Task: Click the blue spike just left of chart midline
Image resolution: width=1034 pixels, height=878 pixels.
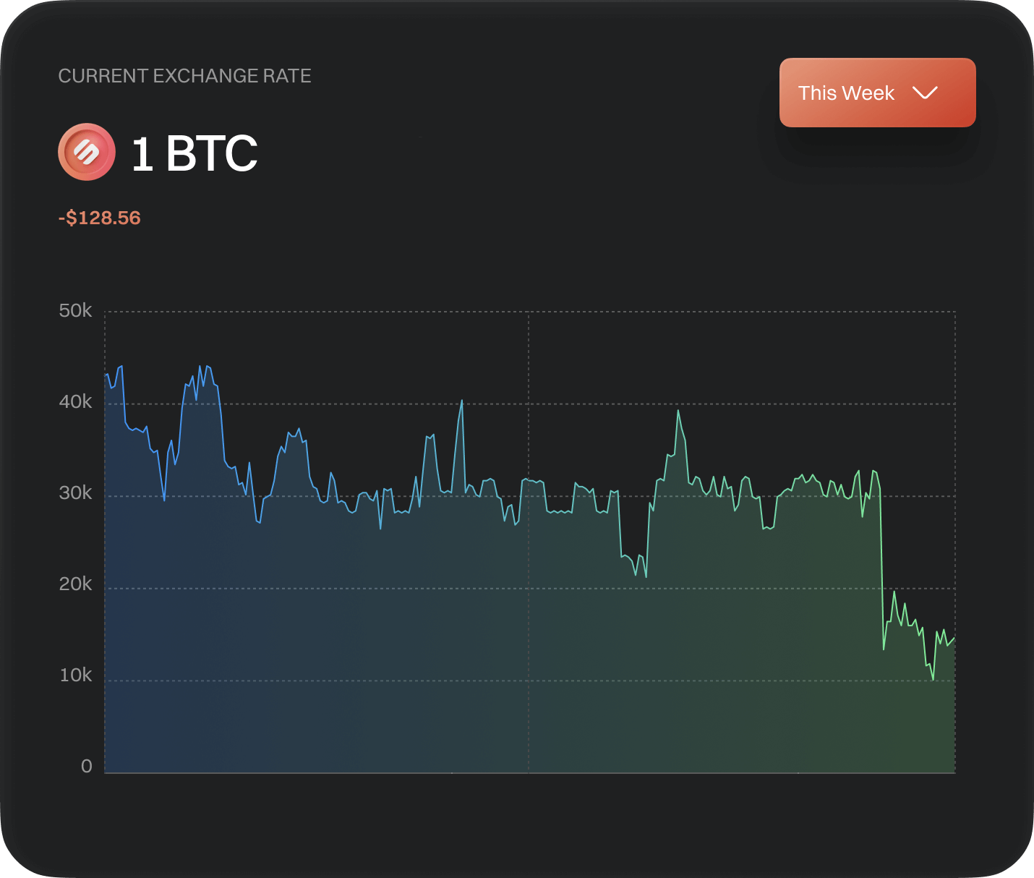Action: 461,401
